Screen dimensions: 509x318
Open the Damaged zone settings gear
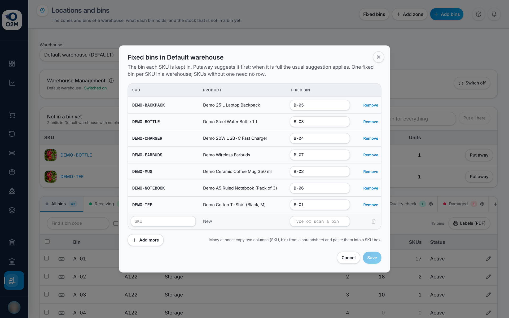[482, 204]
